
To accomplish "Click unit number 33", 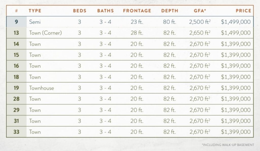I will point(16,132).
